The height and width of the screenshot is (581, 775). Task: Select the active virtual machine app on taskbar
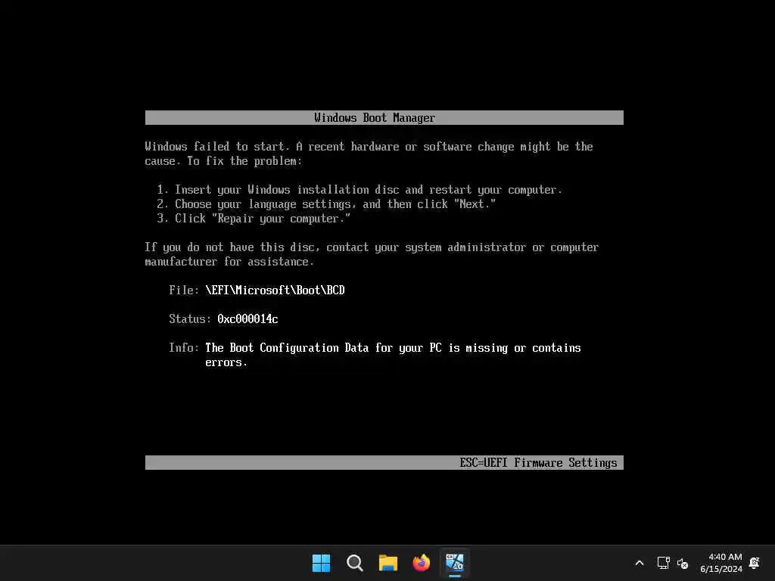click(x=455, y=563)
